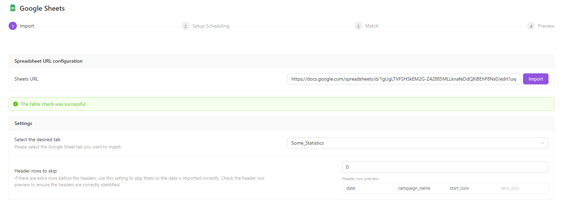Jump to the Preview step
Image resolution: width=564 pixels, height=209 pixels.
point(546,26)
